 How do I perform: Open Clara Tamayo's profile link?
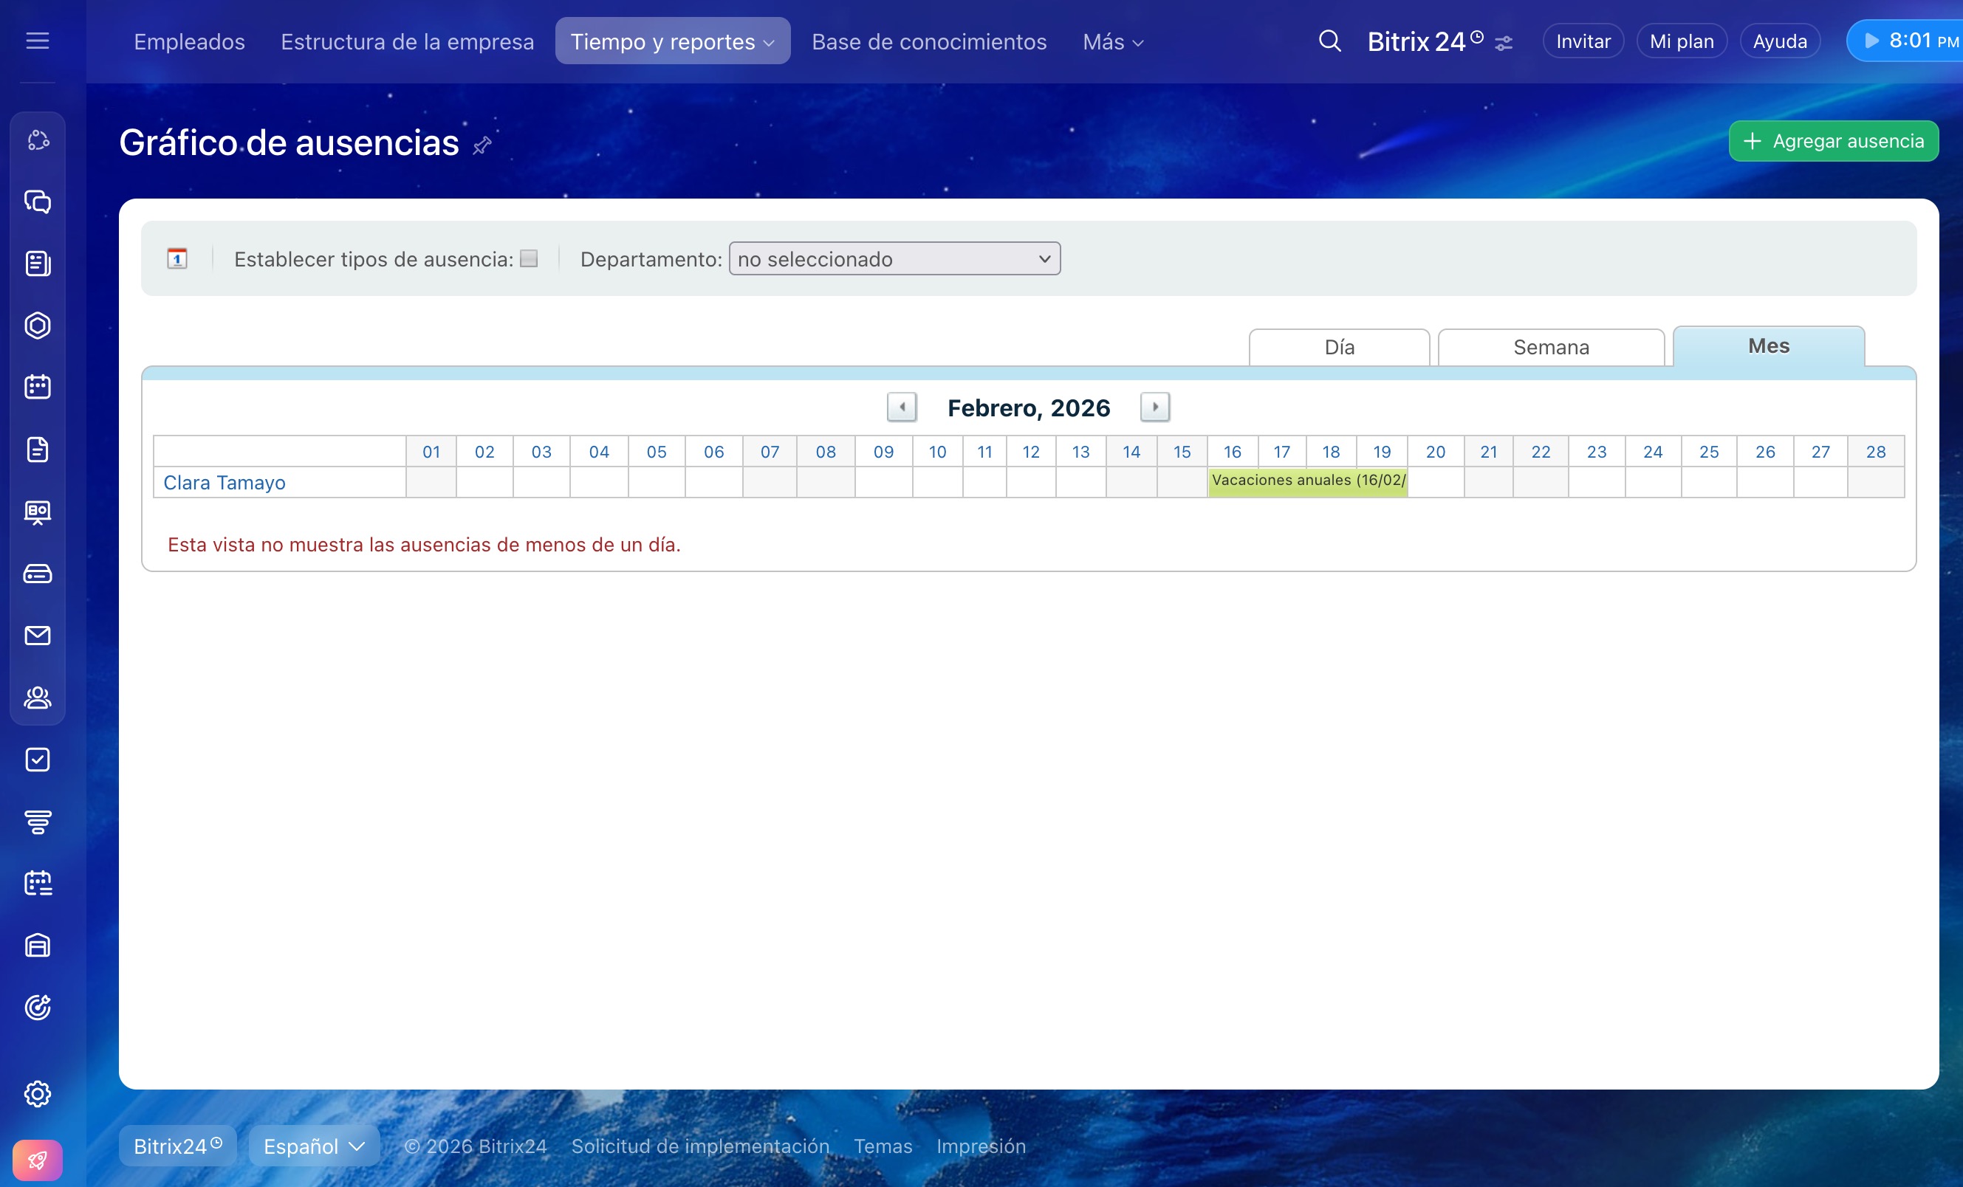tap(224, 483)
